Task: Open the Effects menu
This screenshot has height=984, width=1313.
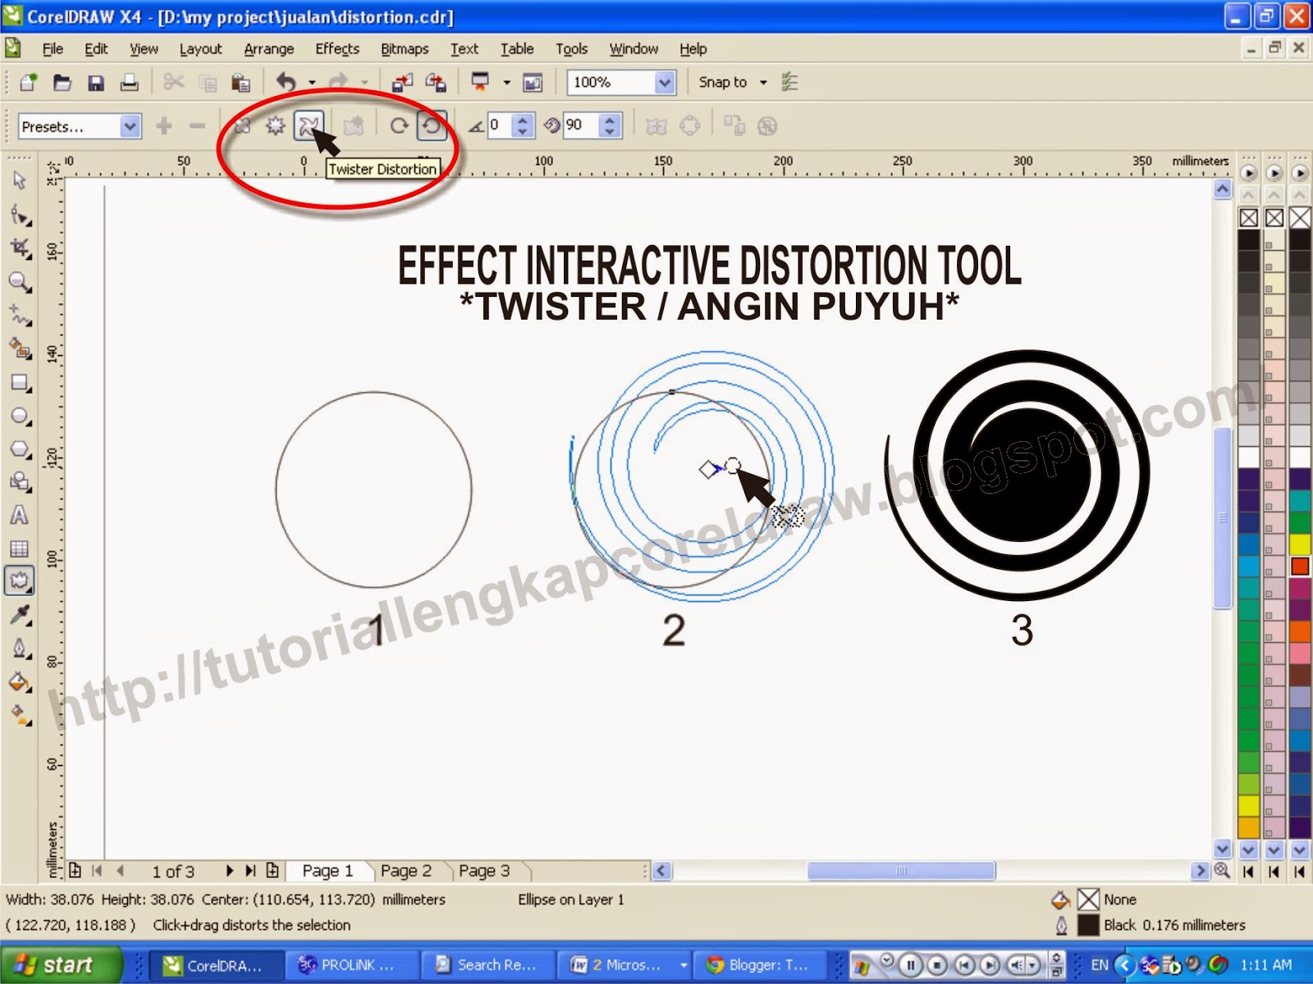Action: [x=336, y=48]
